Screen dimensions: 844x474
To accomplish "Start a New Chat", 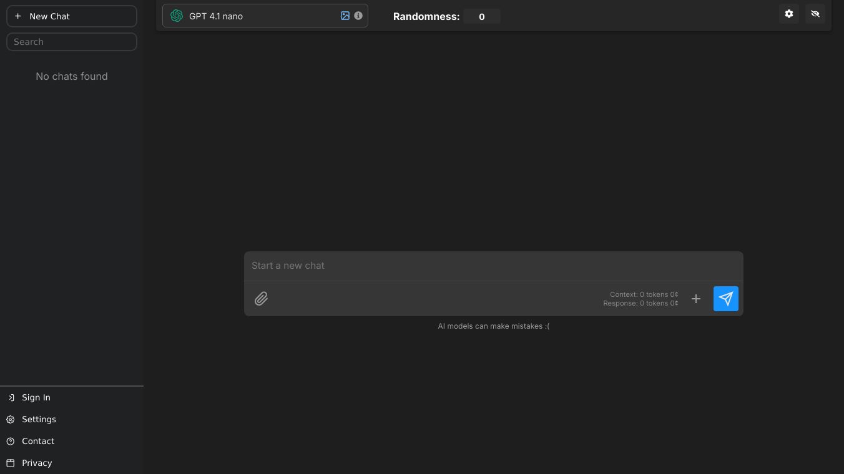I will coord(72,16).
